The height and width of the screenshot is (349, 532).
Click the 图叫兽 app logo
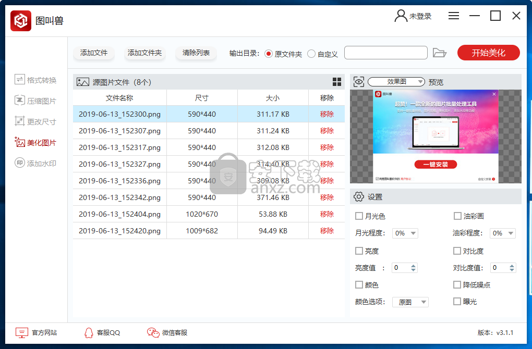(21, 21)
